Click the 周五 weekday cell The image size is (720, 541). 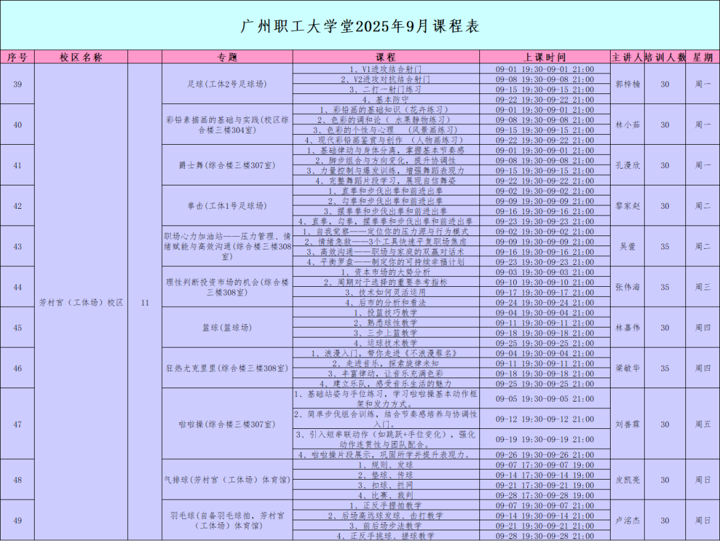point(703,424)
